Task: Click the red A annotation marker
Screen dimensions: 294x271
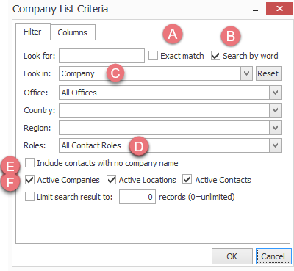Action: click(173, 34)
